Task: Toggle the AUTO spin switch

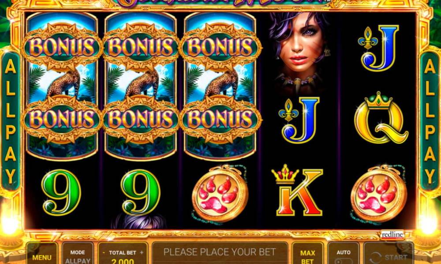Action: (344, 253)
